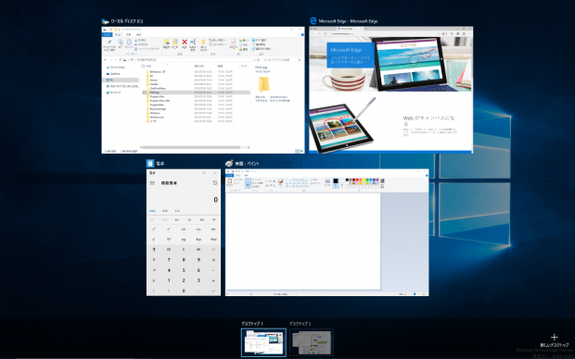
Task: Open the Brushes tool in Paint
Action: pyautogui.click(x=280, y=182)
